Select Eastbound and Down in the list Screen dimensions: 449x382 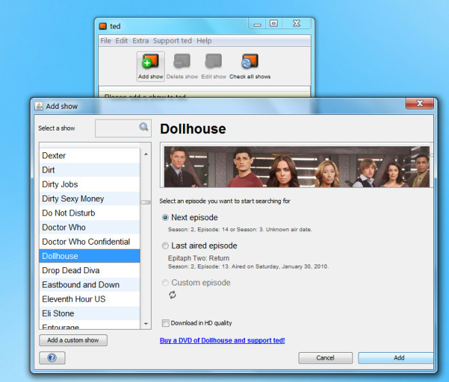(89, 284)
